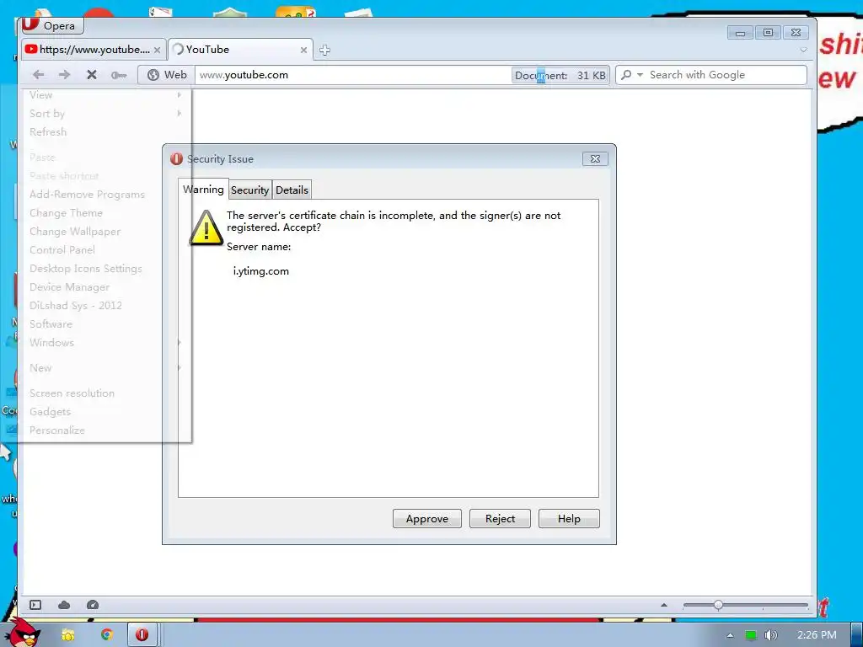
Task: Stop loading the page with X icon
Action: point(92,75)
